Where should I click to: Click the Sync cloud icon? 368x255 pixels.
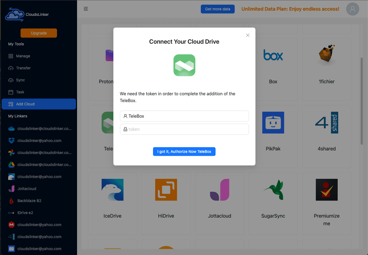11,80
